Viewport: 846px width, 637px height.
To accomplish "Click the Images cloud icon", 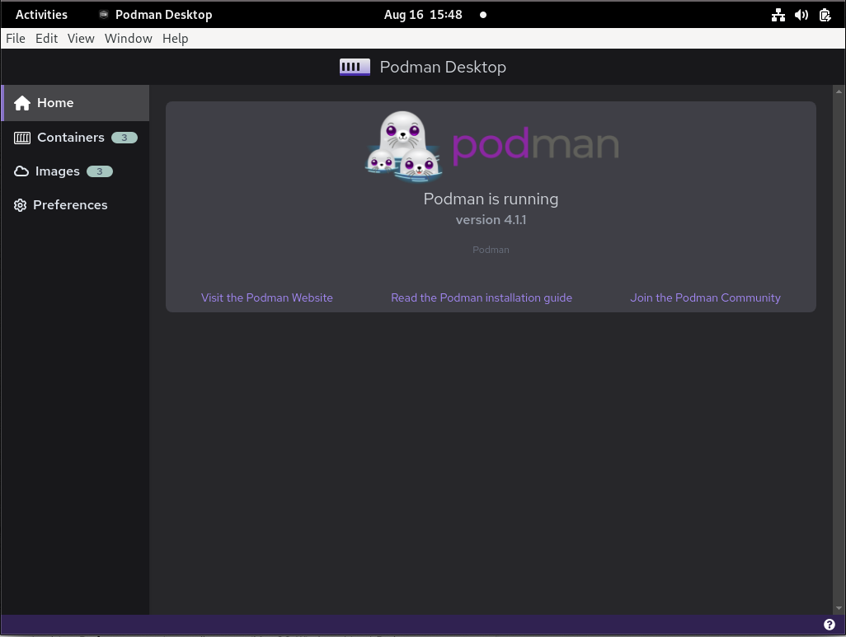I will [21, 171].
